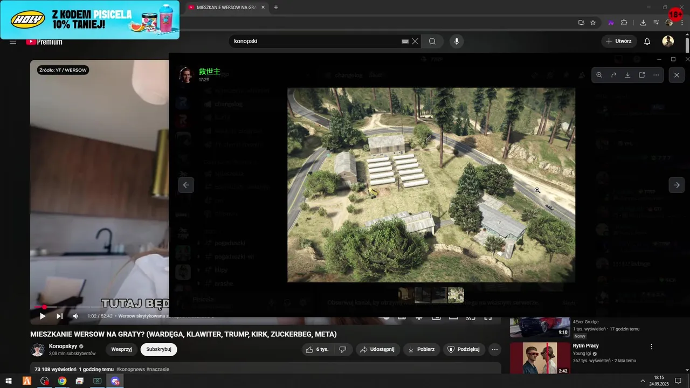Select the first thumbnail in image strip
This screenshot has width=690, height=388.
406,295
